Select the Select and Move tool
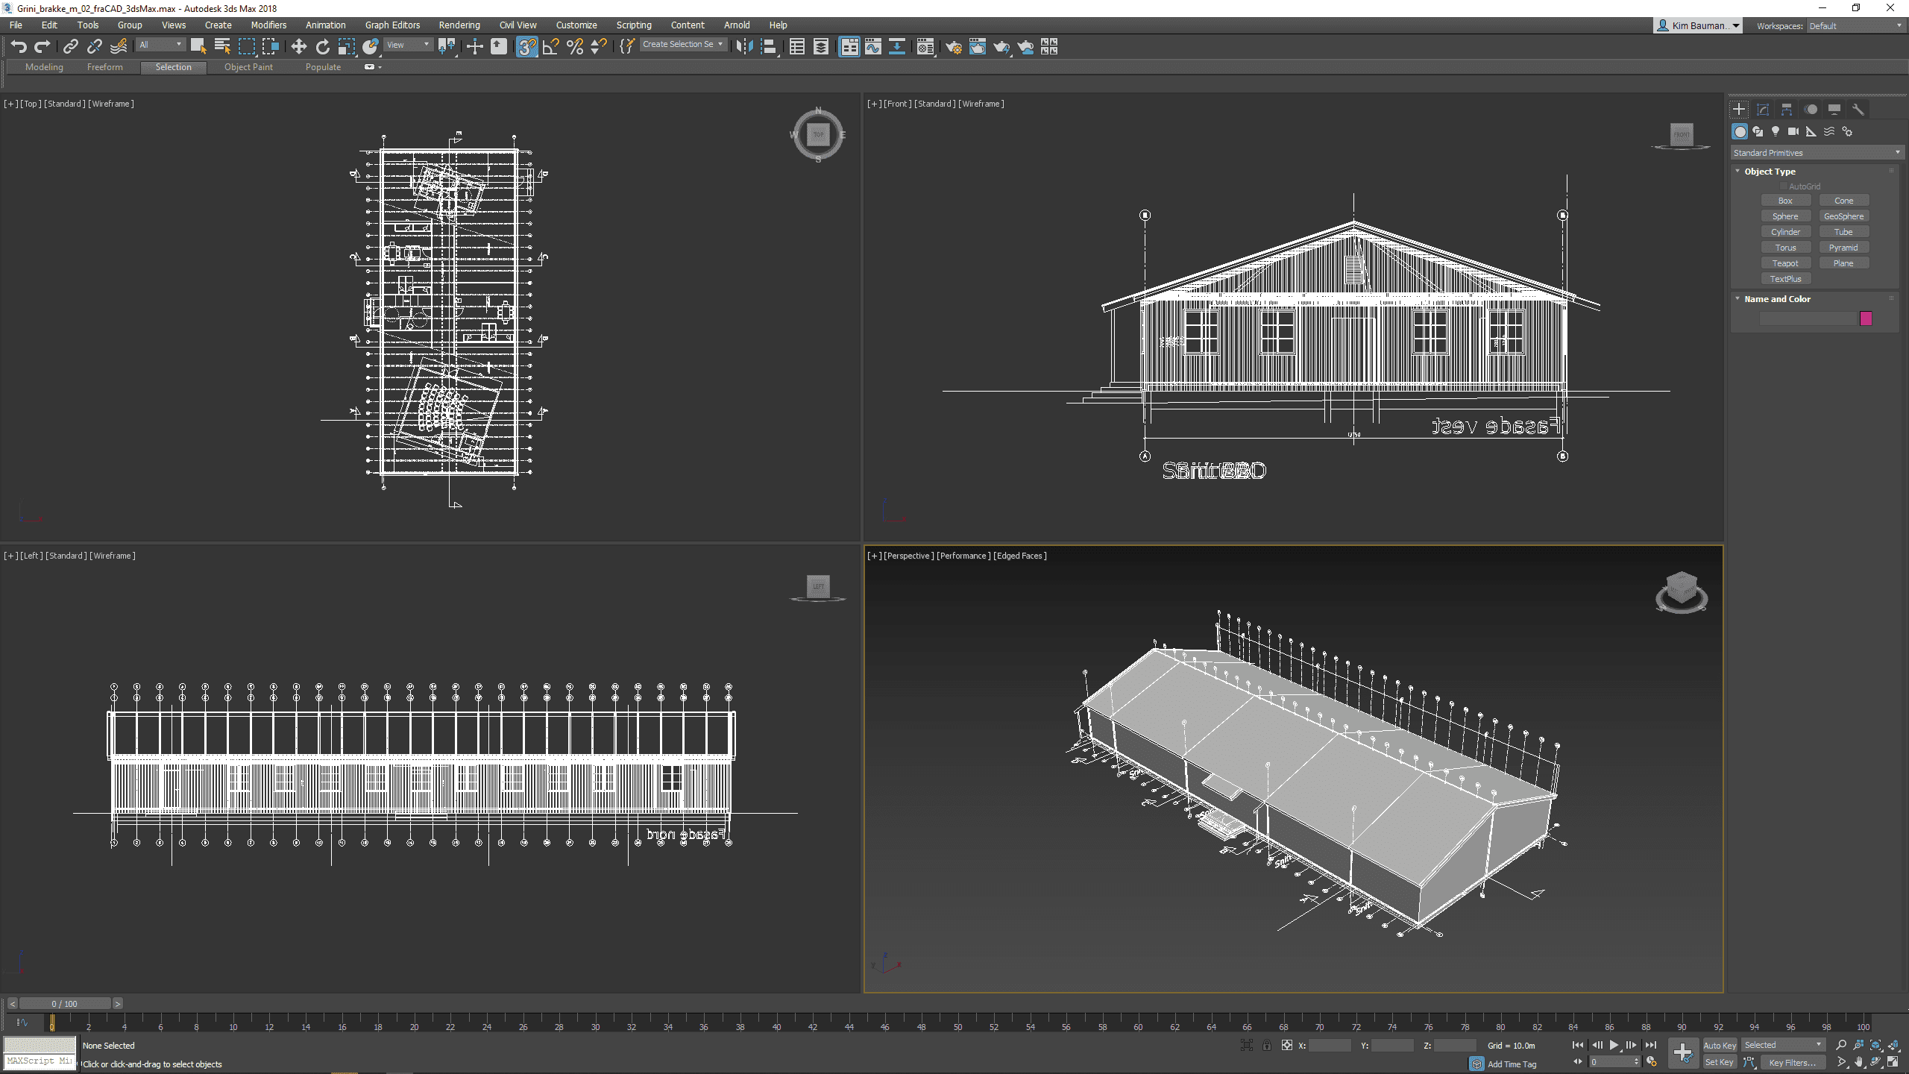The width and height of the screenshot is (1909, 1074). coord(299,47)
